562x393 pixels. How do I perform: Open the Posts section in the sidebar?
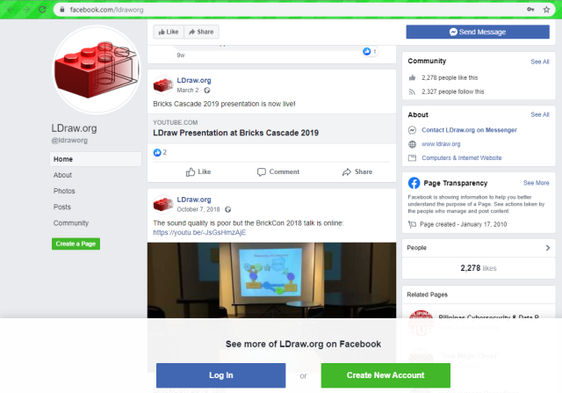point(62,207)
